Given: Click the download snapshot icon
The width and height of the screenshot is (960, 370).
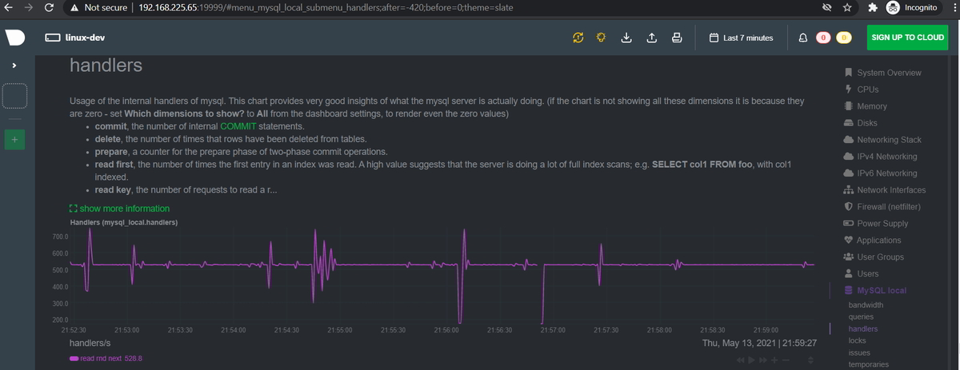Looking at the screenshot, I should tap(627, 38).
